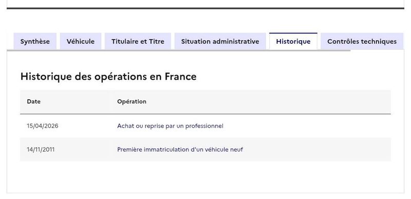This screenshot has width=411, height=199.
Task: Click the 'Historique des opérations en France' heading
Action: (108, 77)
